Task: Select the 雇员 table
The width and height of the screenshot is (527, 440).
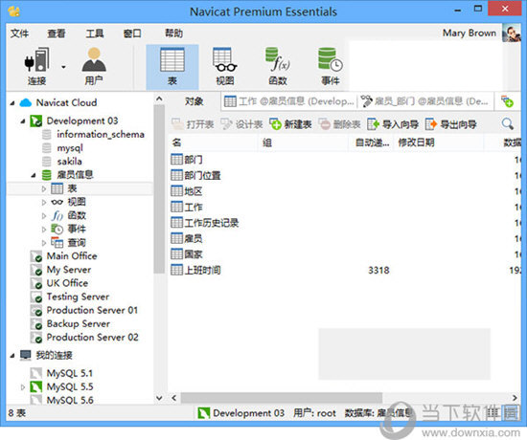Action: pyautogui.click(x=187, y=238)
